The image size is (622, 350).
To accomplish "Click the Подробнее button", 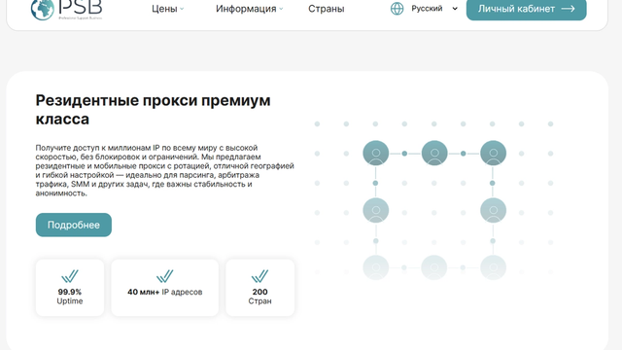I will point(74,225).
